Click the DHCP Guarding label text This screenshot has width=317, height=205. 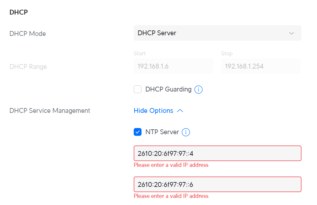(168, 89)
